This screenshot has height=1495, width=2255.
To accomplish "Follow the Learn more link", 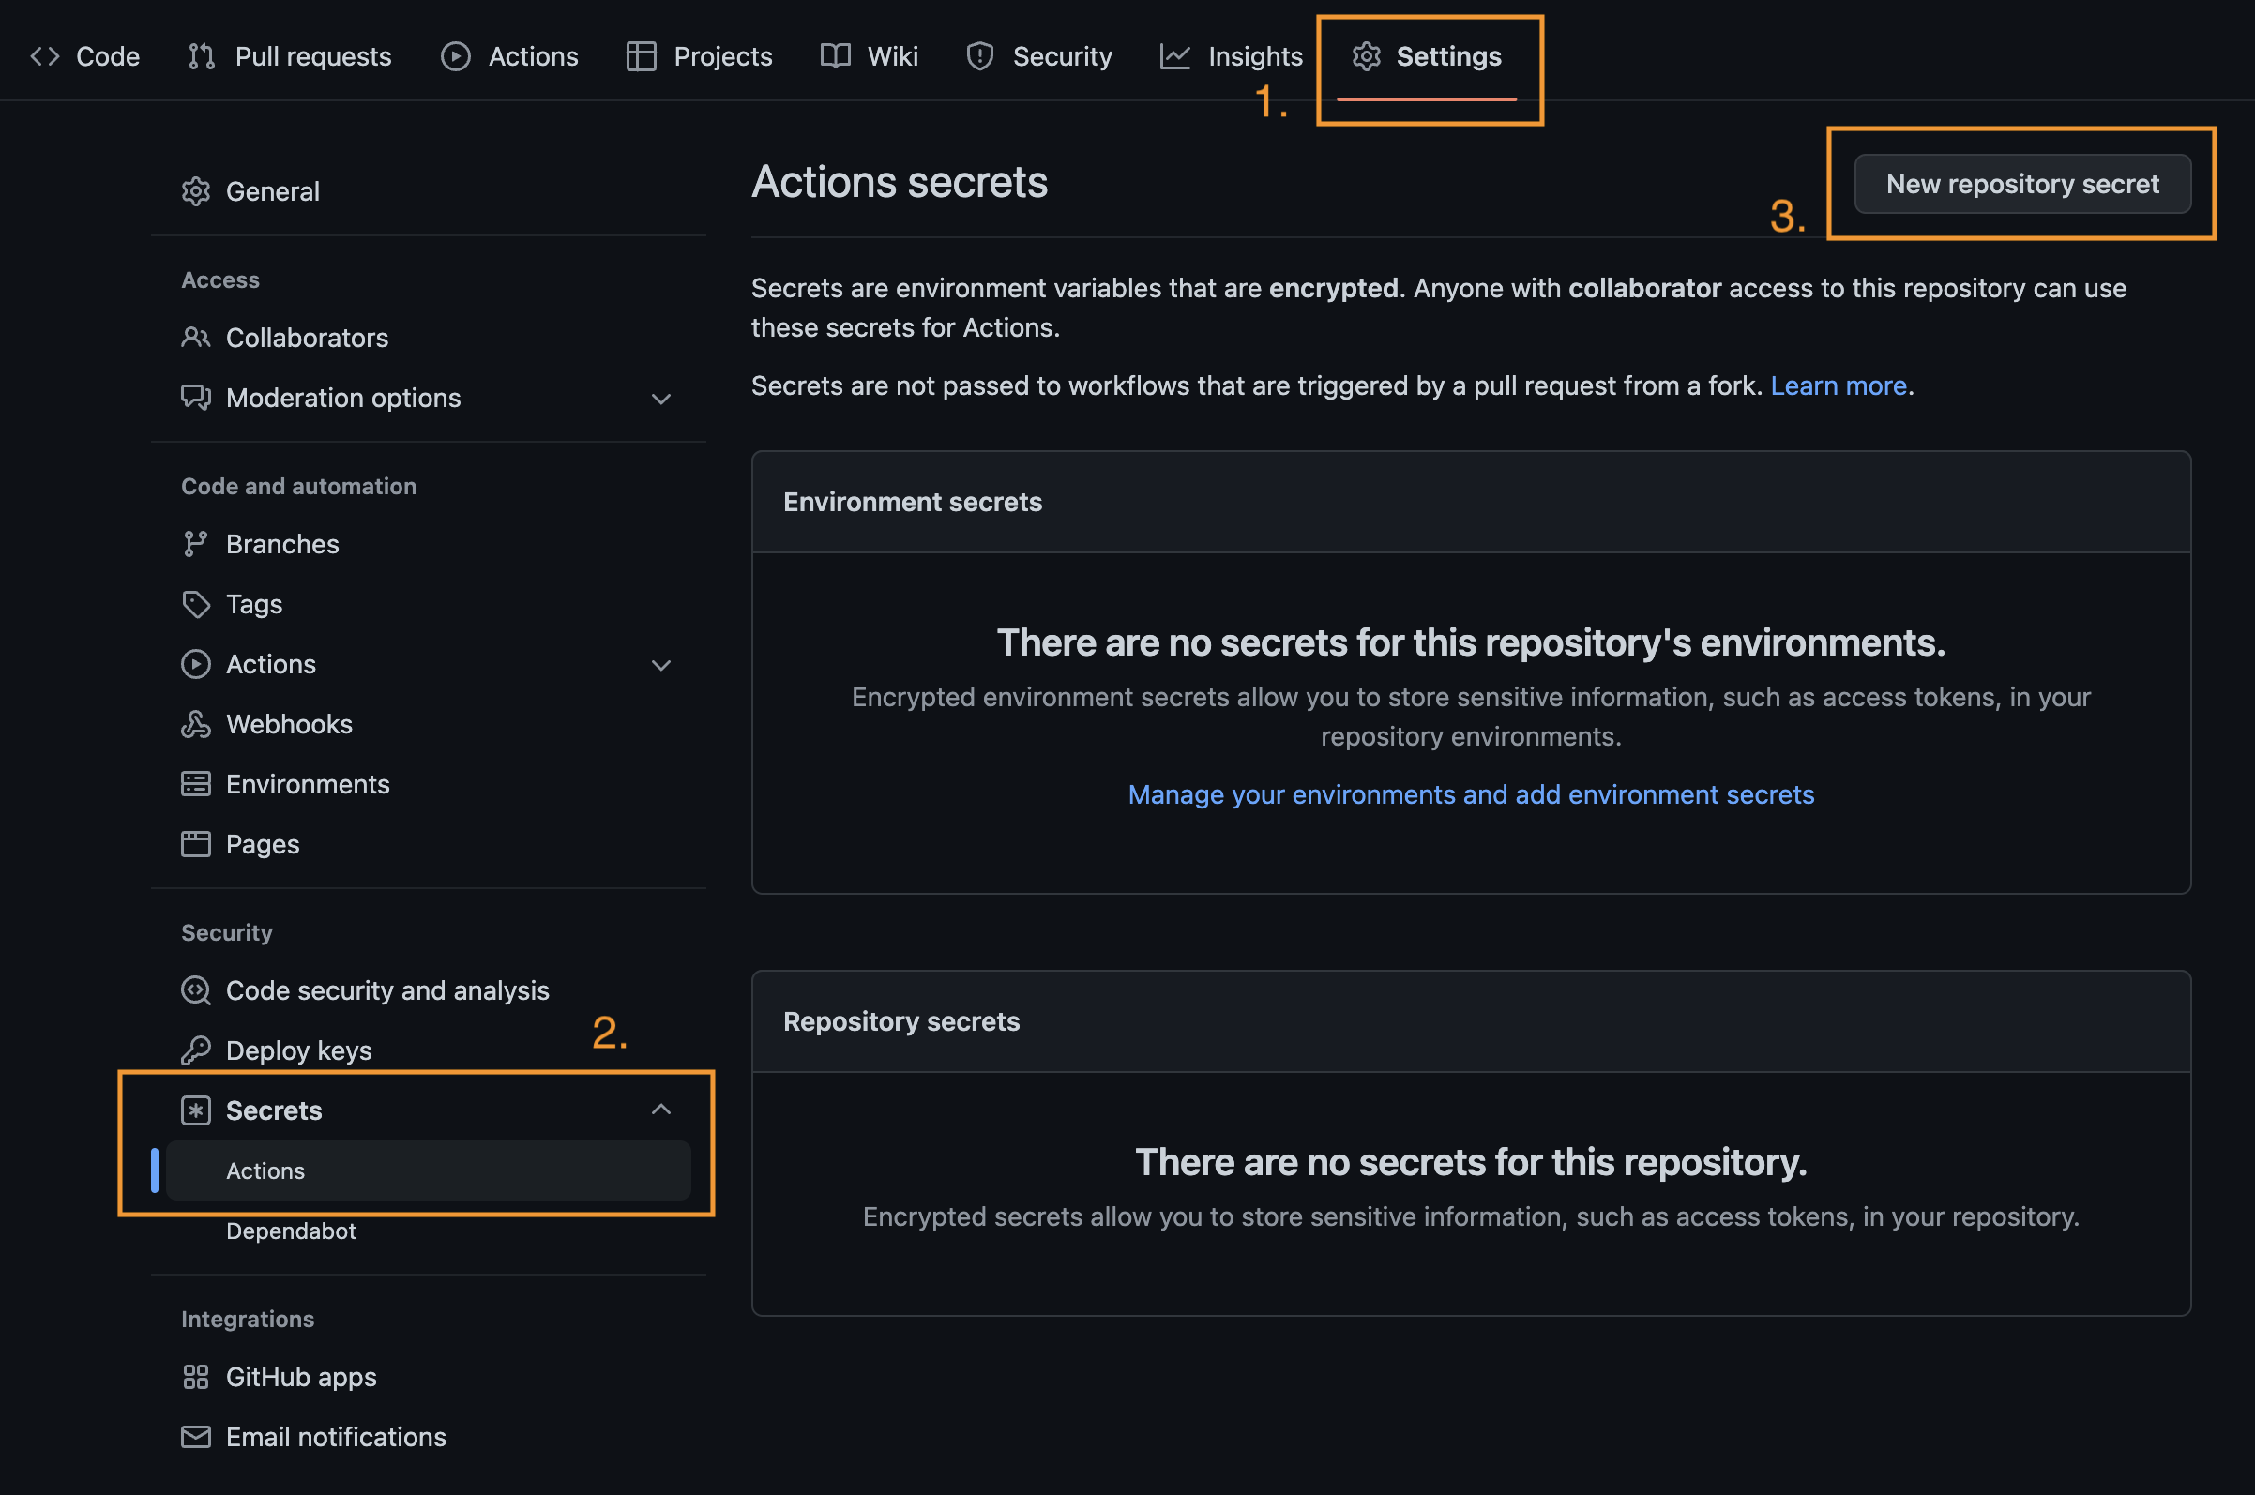I will pos(1839,385).
